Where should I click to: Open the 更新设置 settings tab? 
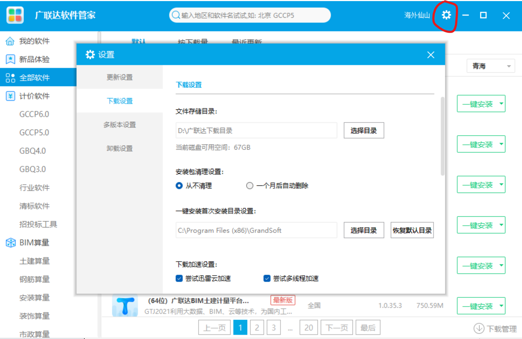point(120,77)
